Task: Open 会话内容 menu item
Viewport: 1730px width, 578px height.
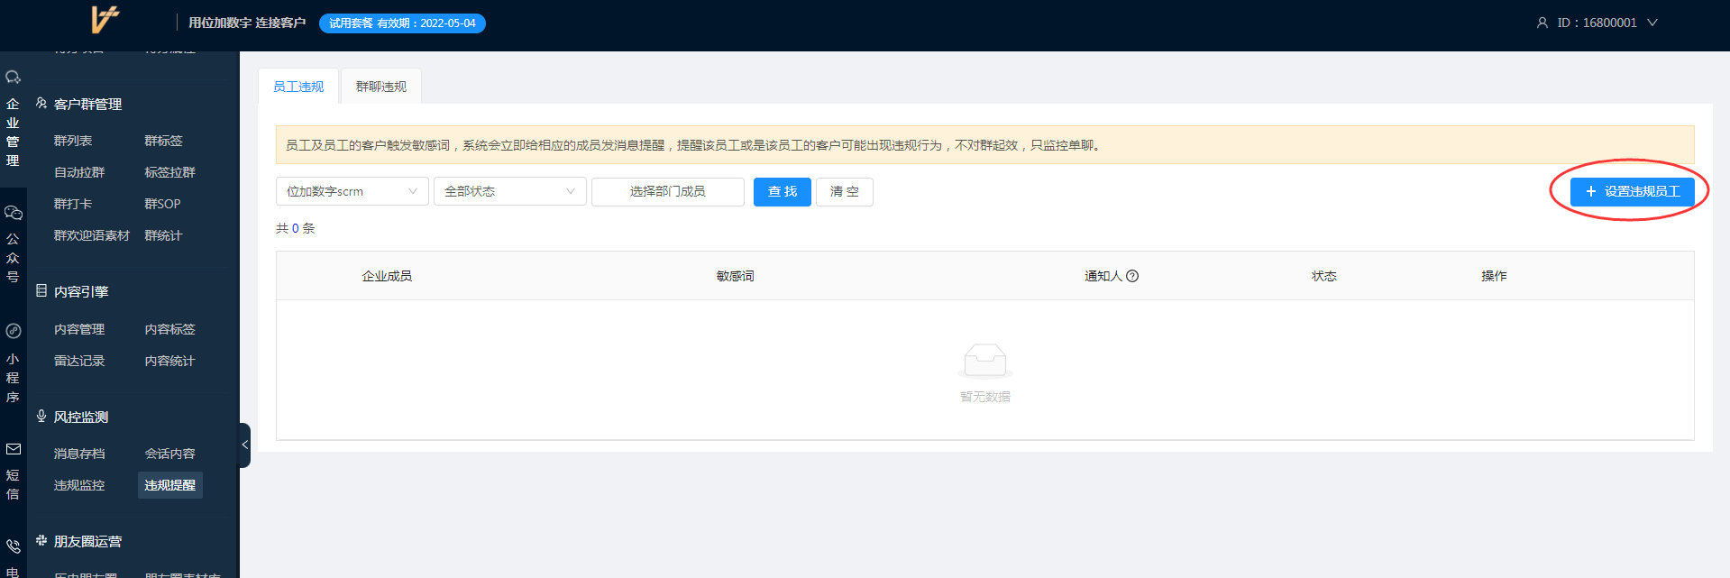Action: pos(169,454)
